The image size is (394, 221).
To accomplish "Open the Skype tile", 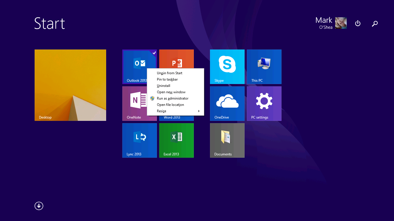I will [x=227, y=66].
